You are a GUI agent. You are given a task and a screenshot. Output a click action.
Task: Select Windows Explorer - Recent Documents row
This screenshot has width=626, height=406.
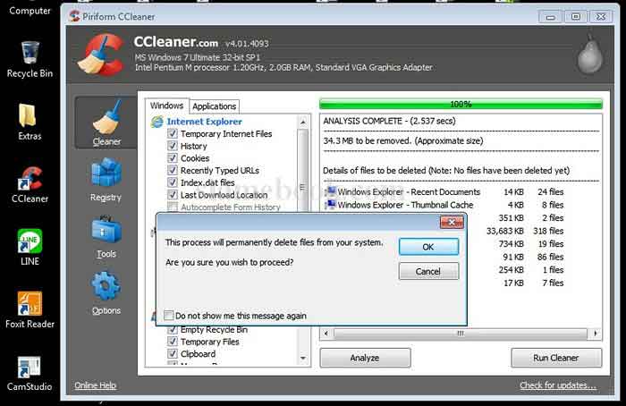pos(444,192)
